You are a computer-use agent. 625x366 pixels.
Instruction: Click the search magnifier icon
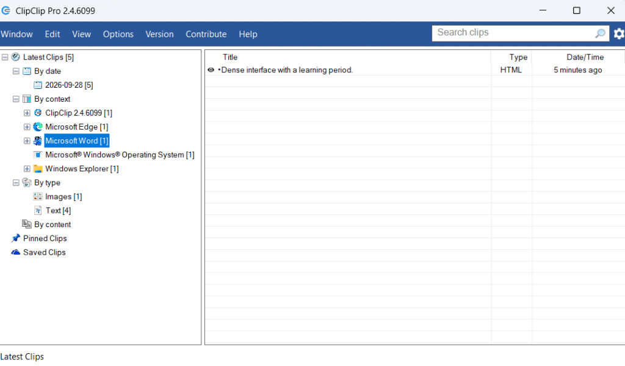(600, 33)
